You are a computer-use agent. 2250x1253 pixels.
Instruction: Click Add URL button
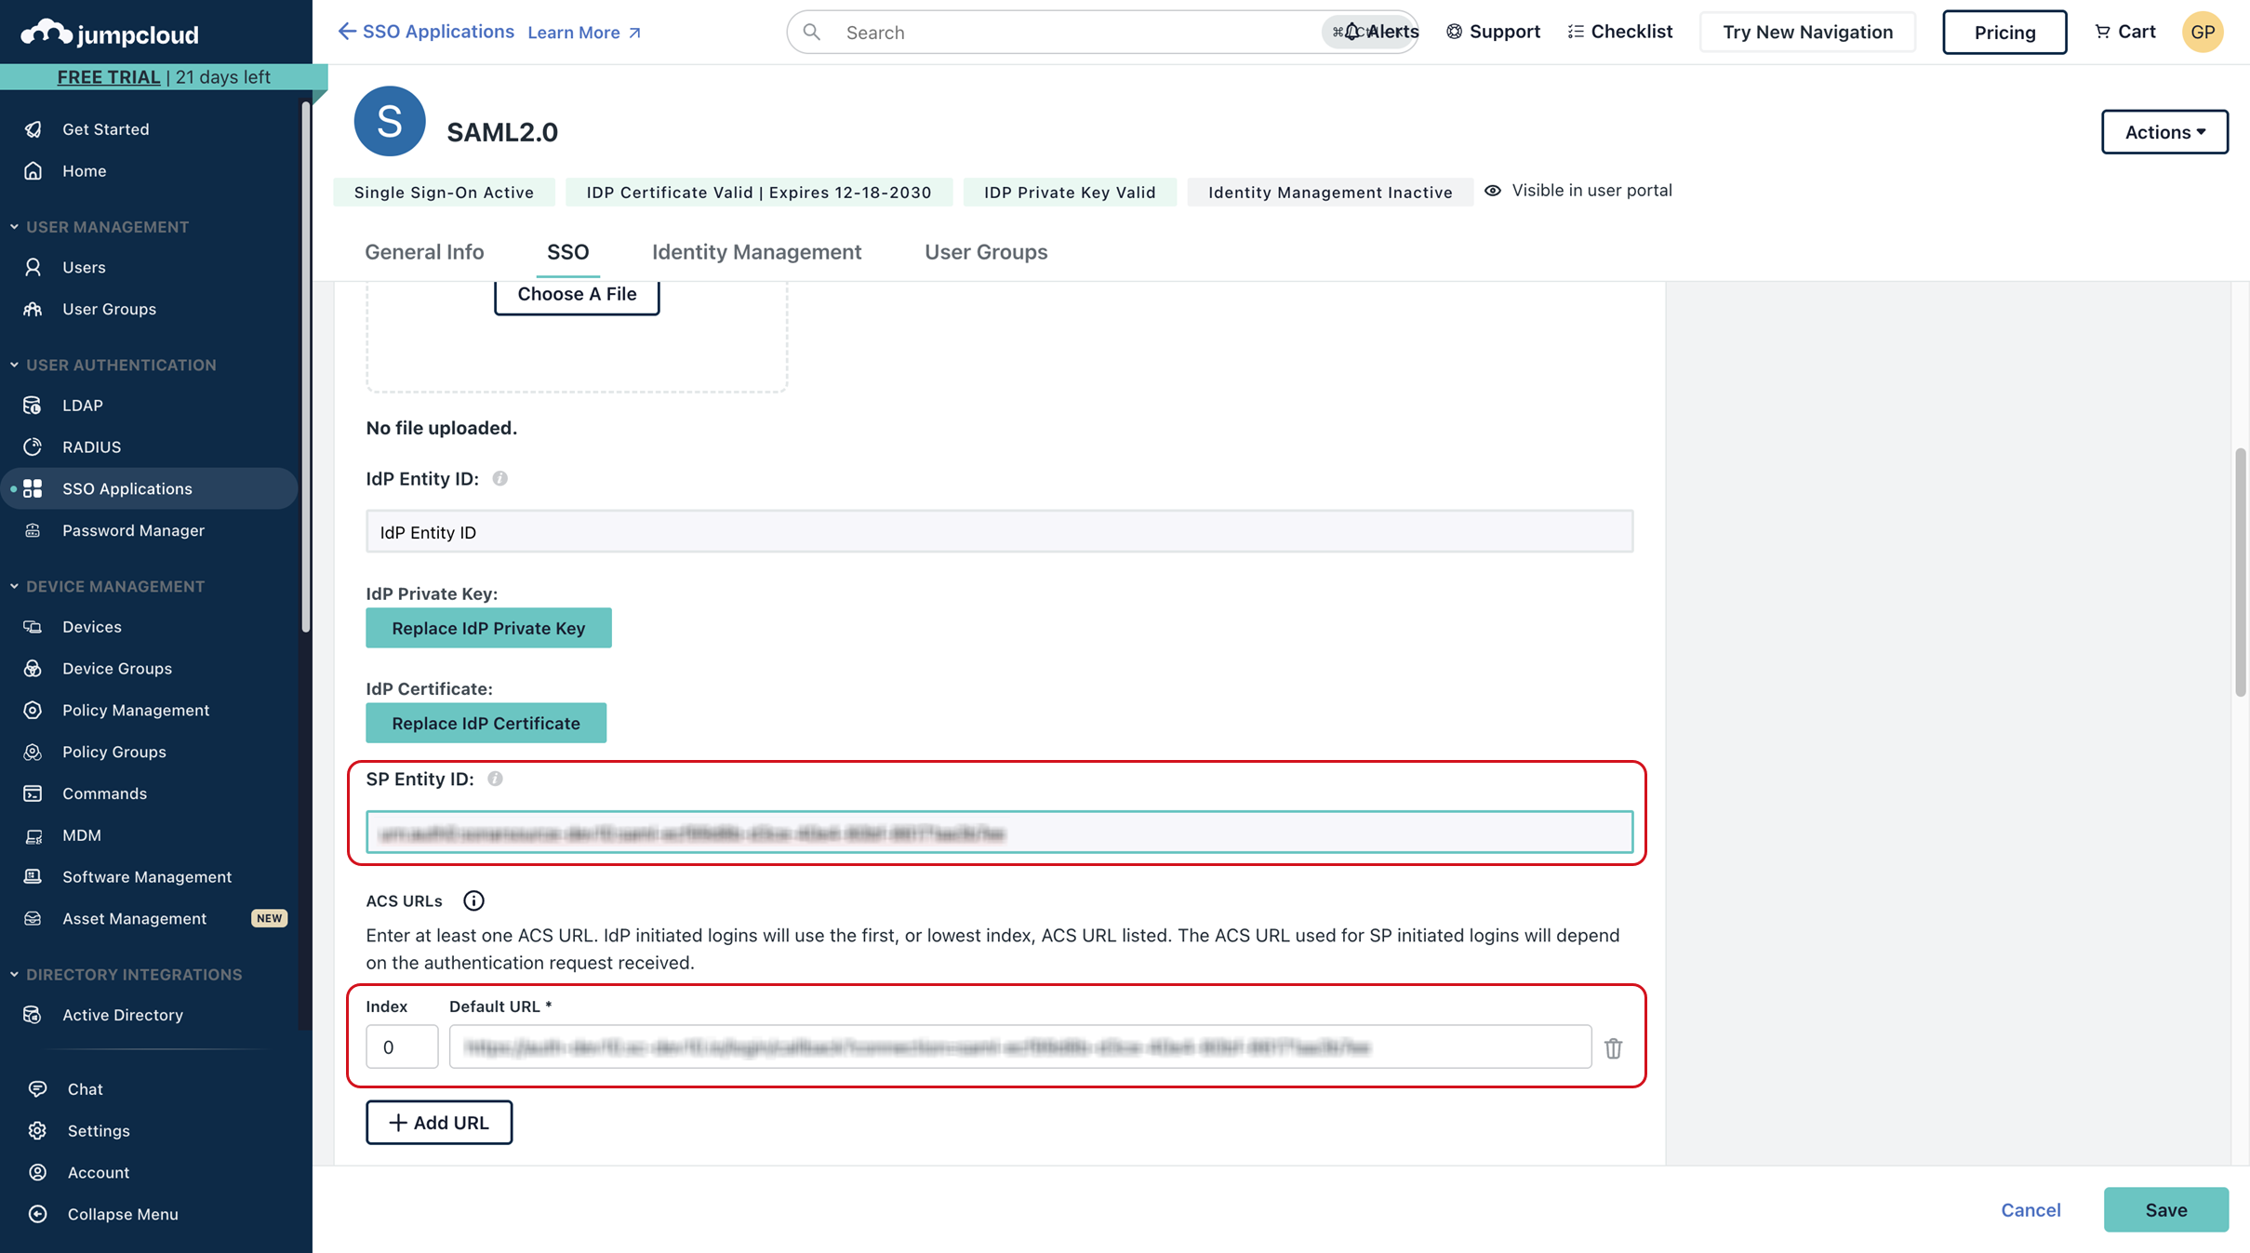pos(439,1123)
